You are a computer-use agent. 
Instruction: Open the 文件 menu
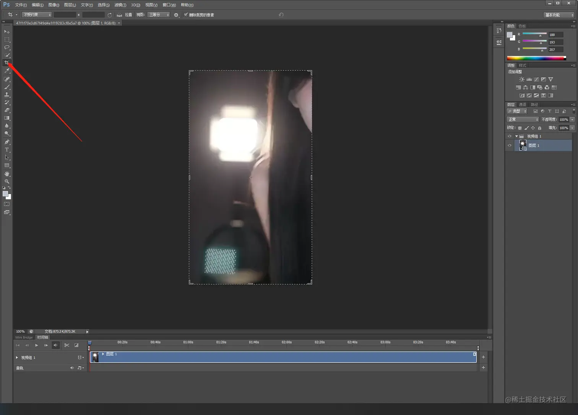click(x=21, y=5)
